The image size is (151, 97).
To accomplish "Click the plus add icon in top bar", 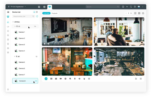I will tap(127, 7).
